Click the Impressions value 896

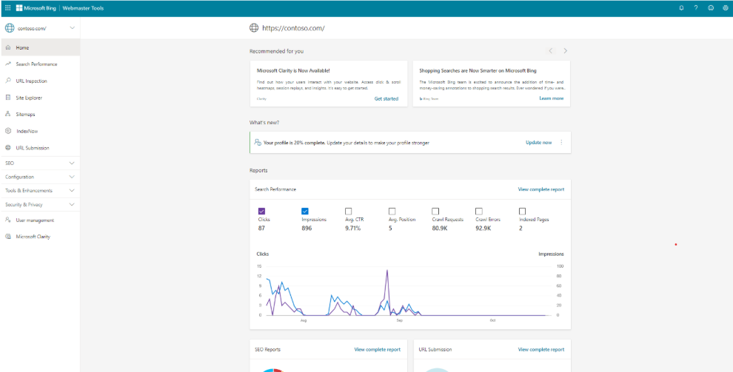coord(307,229)
